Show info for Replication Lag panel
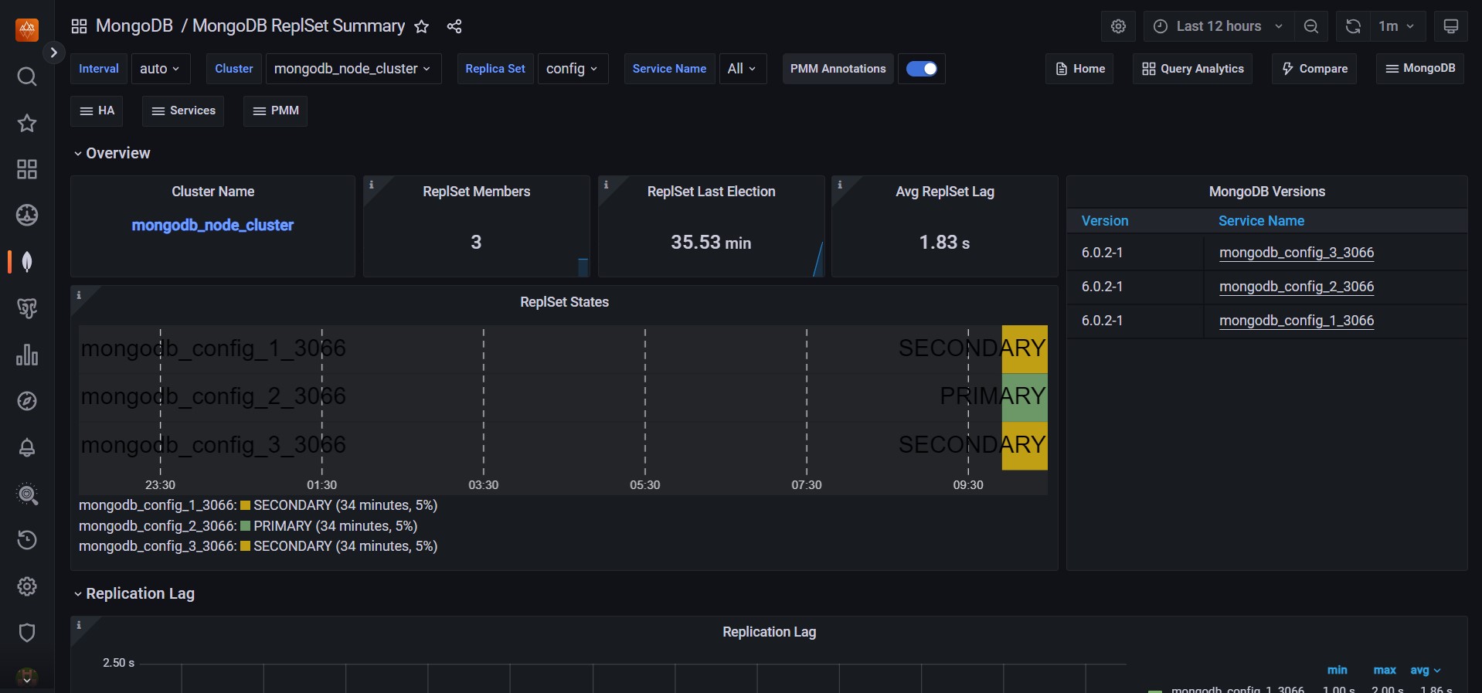Viewport: 1482px width, 693px height. (x=79, y=625)
